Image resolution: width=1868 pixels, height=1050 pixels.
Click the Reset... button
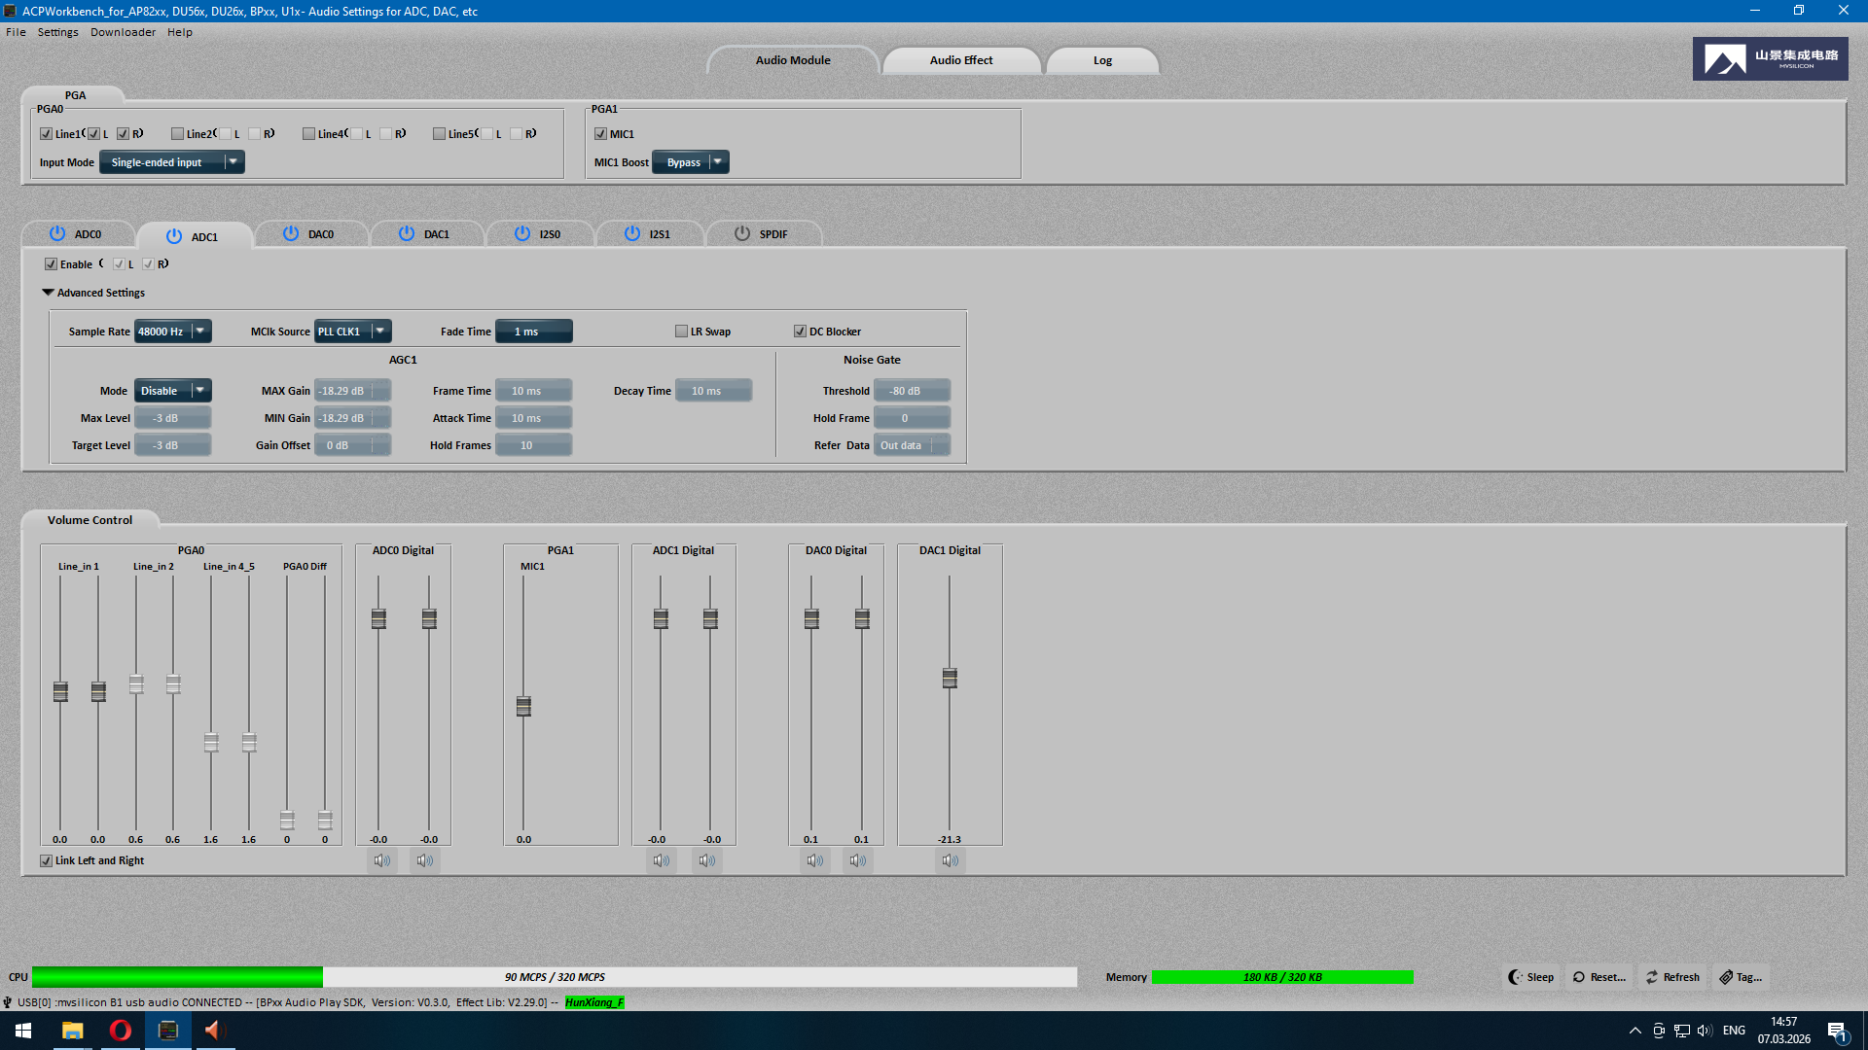point(1599,977)
